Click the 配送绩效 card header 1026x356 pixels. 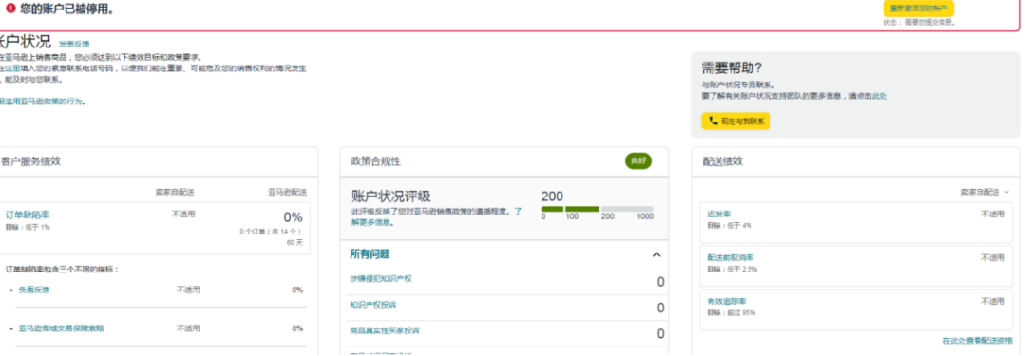856,161
